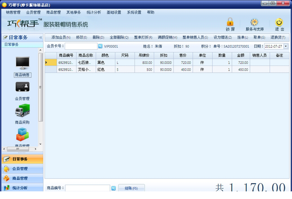
Task: Open 帮助 menu
Action: click(x=150, y=12)
